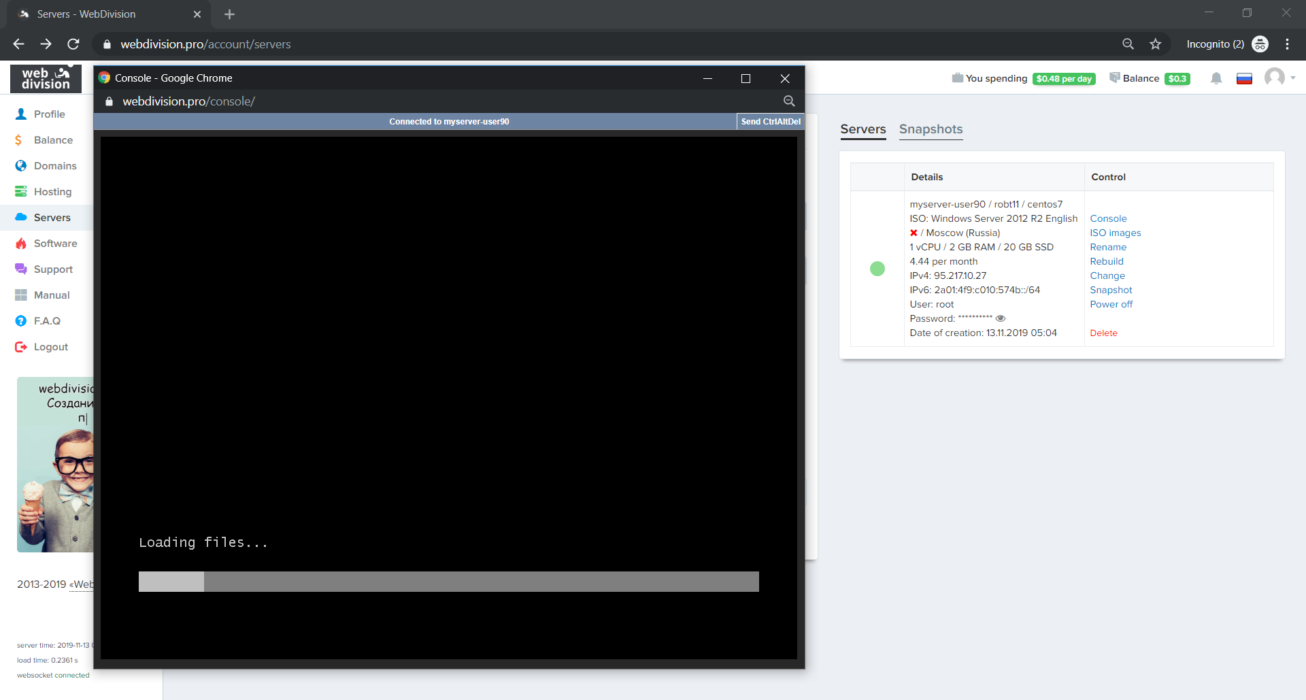Open the Change server plan option

pos(1107,276)
